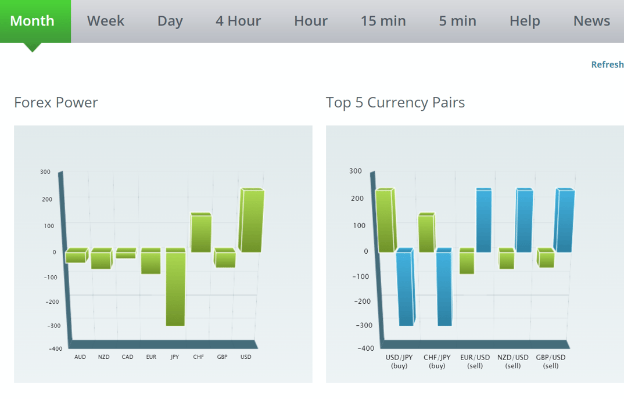Open the Help tab
The width and height of the screenshot is (624, 399).
tap(524, 21)
